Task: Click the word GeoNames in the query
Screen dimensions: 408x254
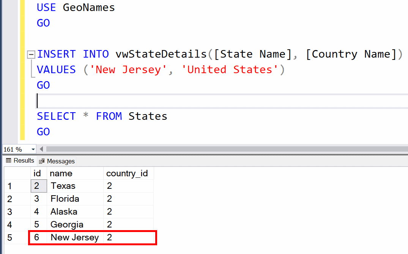Action: coord(88,7)
